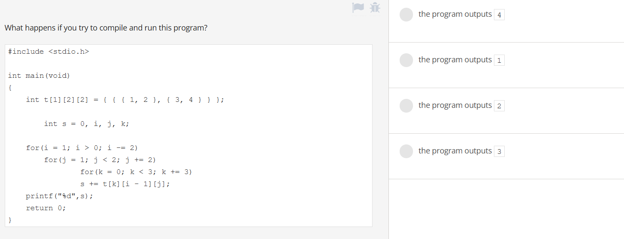Click the boxed number 3 in fourth answer
Viewport: 624px width, 239px height.
pyautogui.click(x=499, y=152)
